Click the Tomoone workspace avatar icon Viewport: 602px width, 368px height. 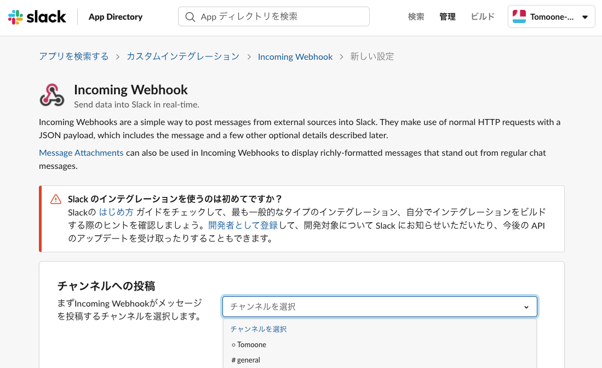point(519,16)
